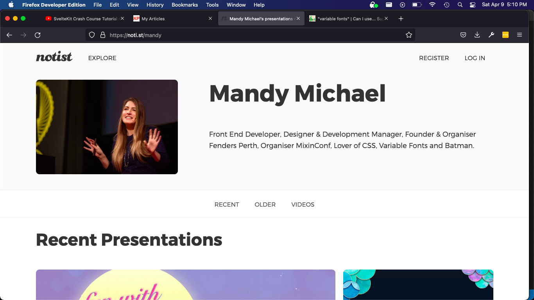The height and width of the screenshot is (300, 534).
Task: Click Mandy Michael's profile photo
Action: [107, 127]
